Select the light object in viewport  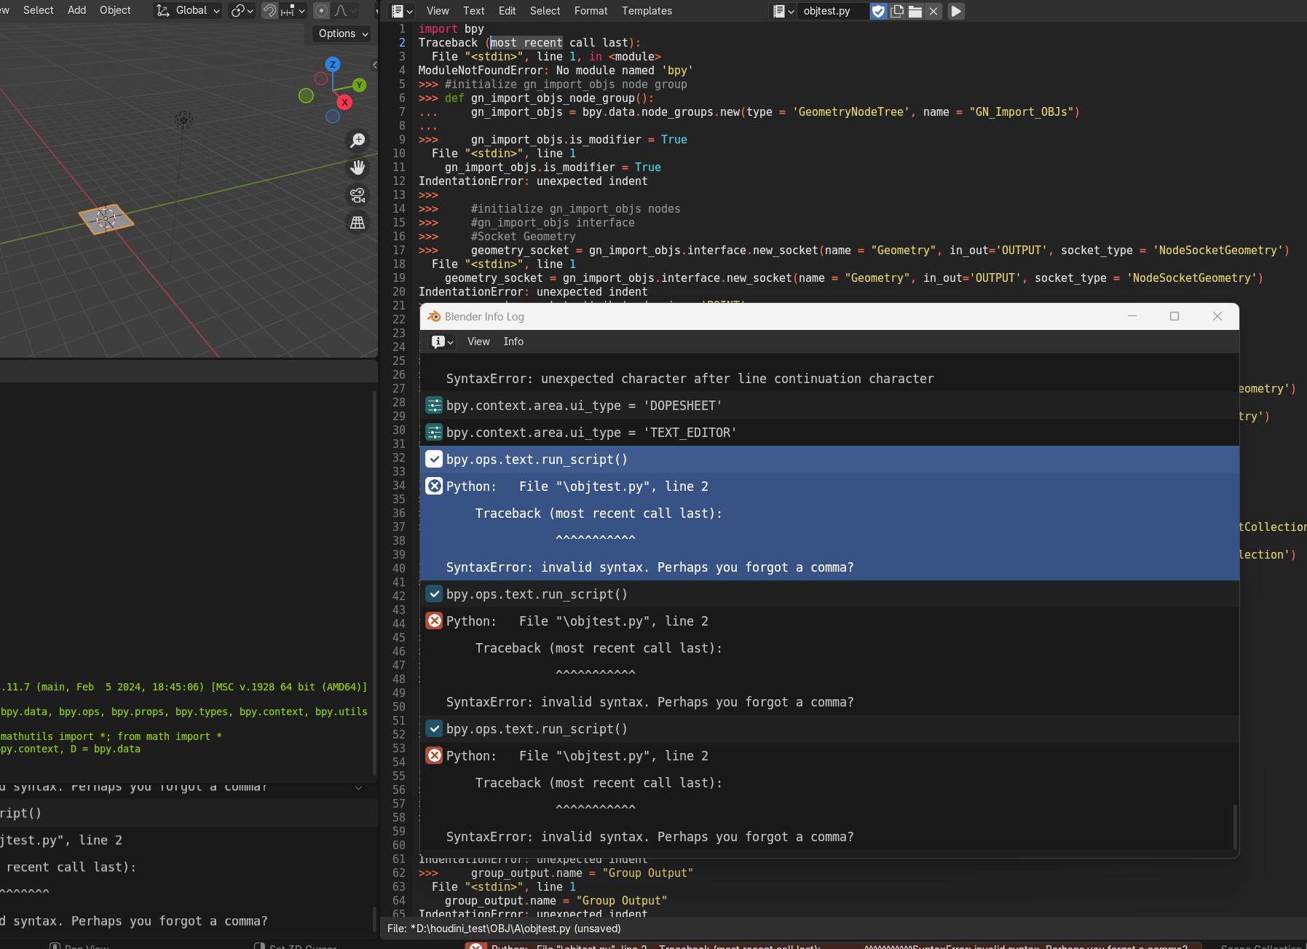(183, 120)
